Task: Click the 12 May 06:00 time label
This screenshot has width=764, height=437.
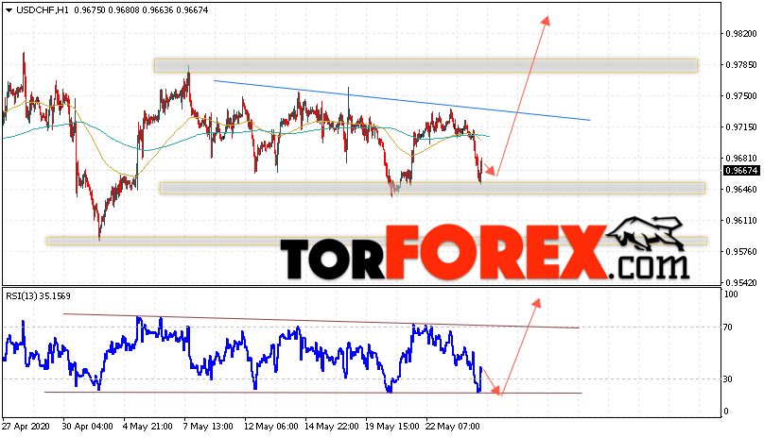Action: (x=271, y=427)
